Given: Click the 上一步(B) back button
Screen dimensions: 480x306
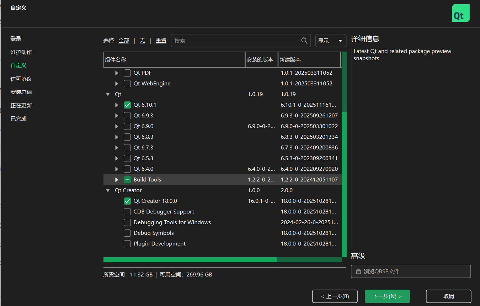Looking at the screenshot, I should click(335, 296).
